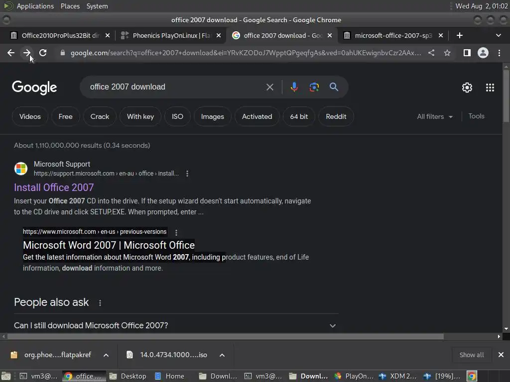
Task: Filter results by Images
Action: click(x=212, y=116)
